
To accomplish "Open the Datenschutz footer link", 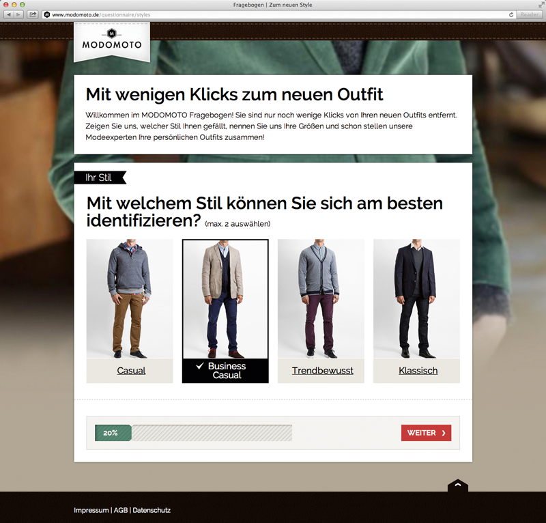I will click(152, 510).
